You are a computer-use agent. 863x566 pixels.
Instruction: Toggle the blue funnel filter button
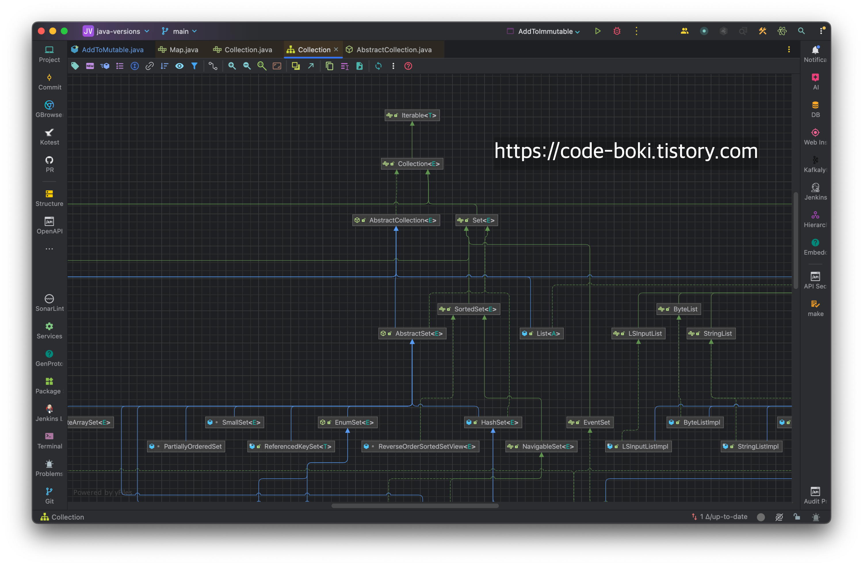point(194,66)
